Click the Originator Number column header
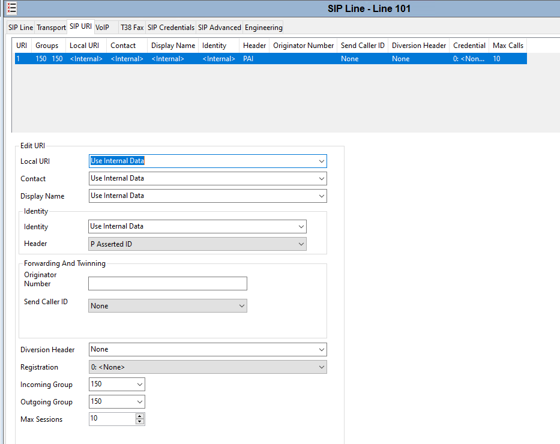Viewport: 560px width, 444px height. pos(303,46)
